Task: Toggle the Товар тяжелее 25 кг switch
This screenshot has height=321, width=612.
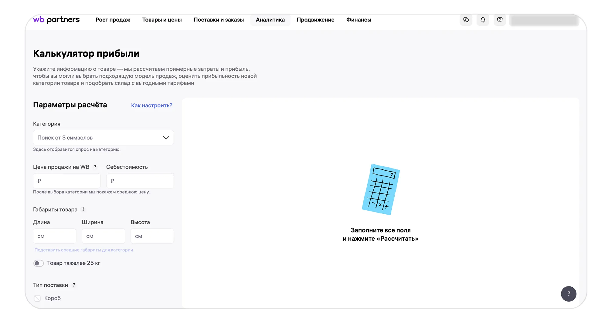Action: pyautogui.click(x=39, y=263)
